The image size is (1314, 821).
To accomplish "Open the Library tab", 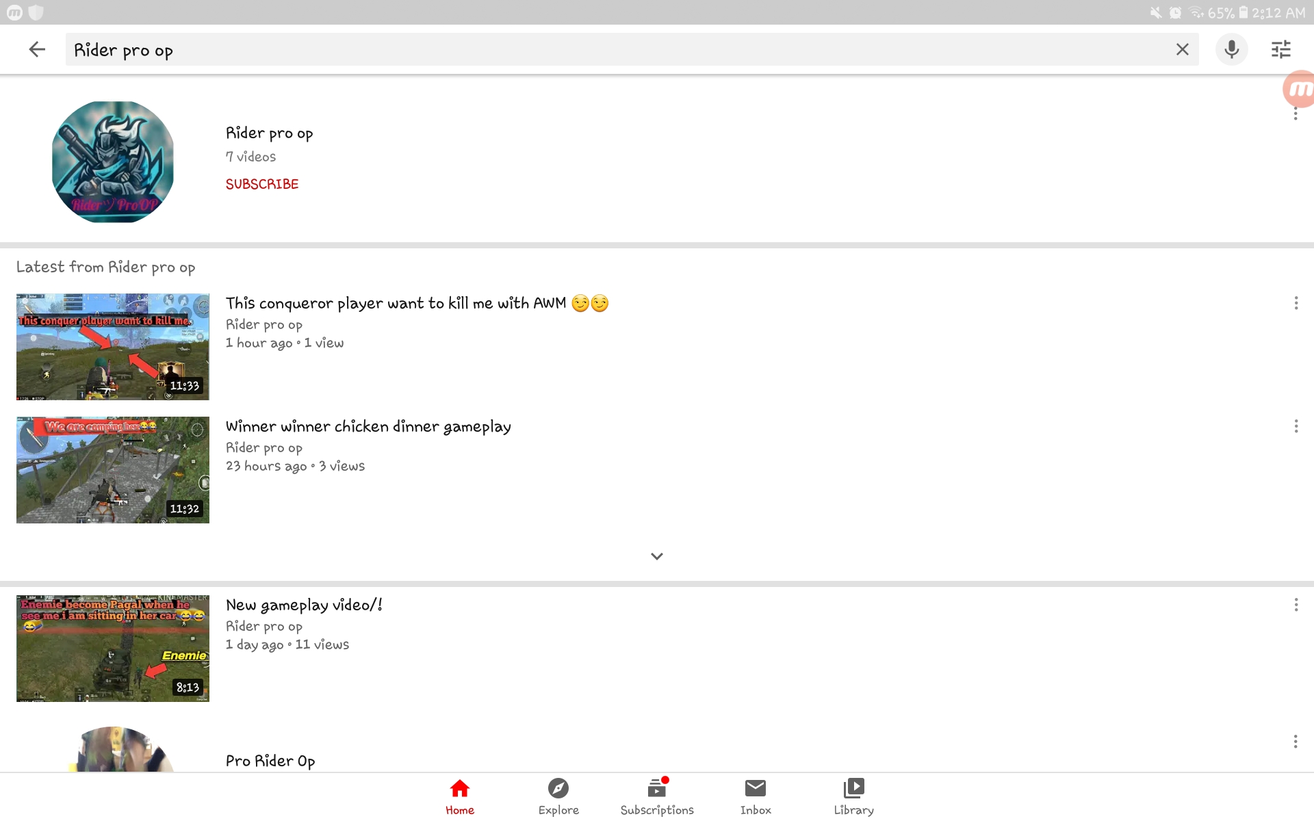I will point(854,797).
